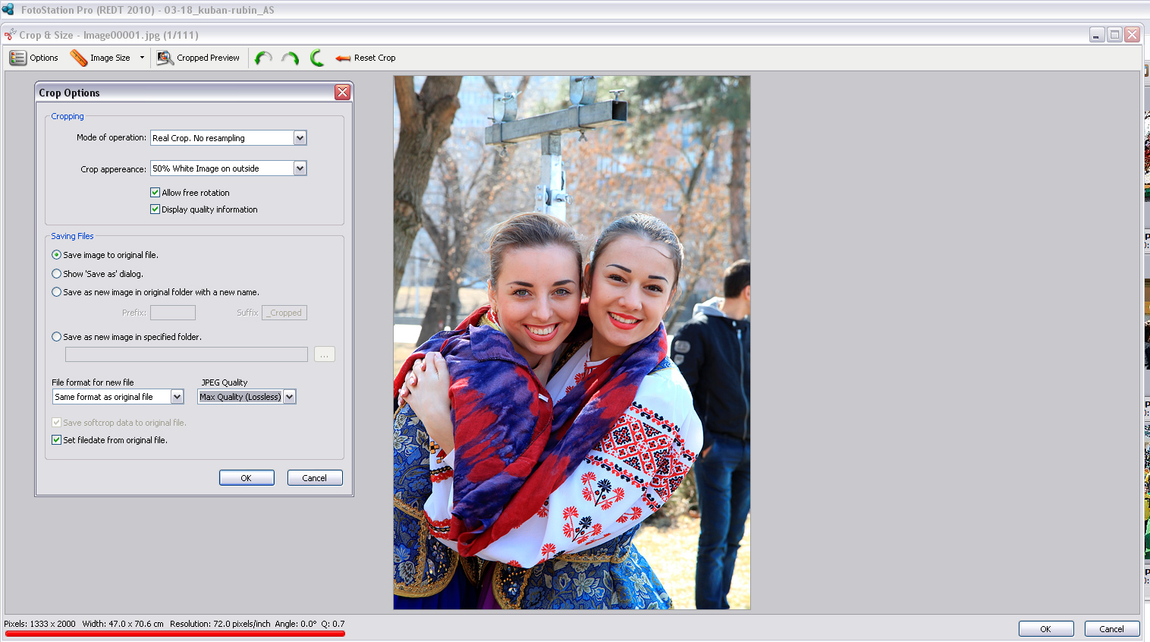The height and width of the screenshot is (642, 1150).
Task: Select Save image to original file option
Action: point(56,255)
